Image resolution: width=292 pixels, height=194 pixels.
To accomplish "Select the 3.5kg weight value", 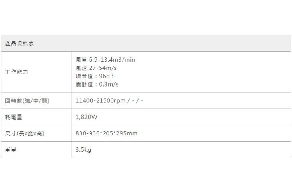I will point(83,150).
